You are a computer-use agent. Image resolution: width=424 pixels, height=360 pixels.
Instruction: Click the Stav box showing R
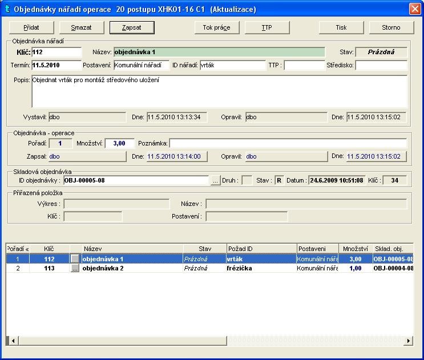click(x=279, y=180)
